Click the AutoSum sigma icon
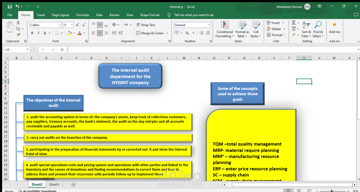The height and width of the screenshot is (192, 360). (x=294, y=23)
